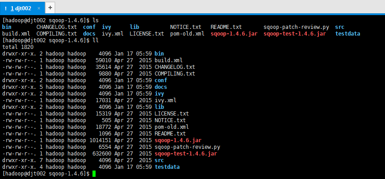Click the file size "1014151"
The image size is (385, 179).
click(100, 140)
